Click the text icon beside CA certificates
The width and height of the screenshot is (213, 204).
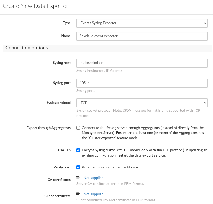78,178
